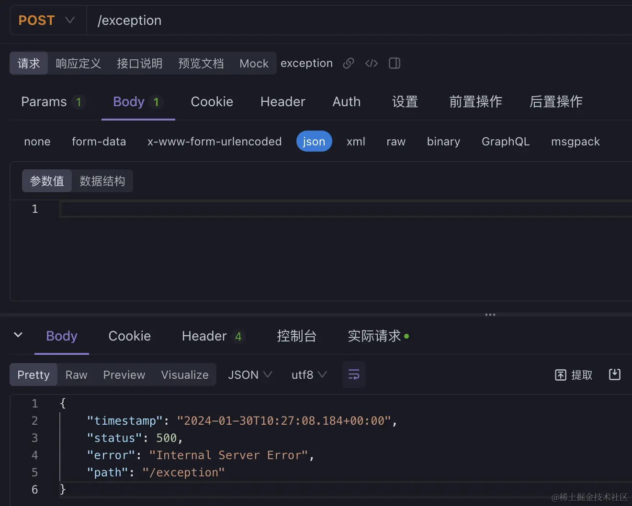This screenshot has width=632, height=506.
Task: Open the POST method dropdown
Action: 47,21
